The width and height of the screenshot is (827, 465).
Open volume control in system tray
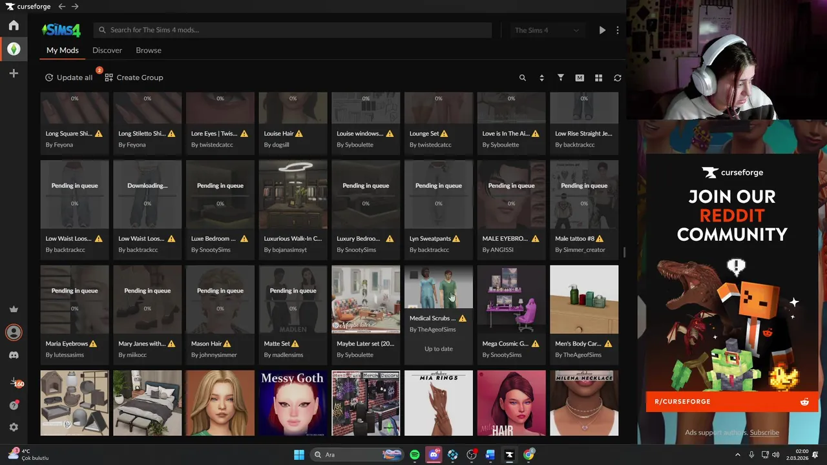coord(775,455)
